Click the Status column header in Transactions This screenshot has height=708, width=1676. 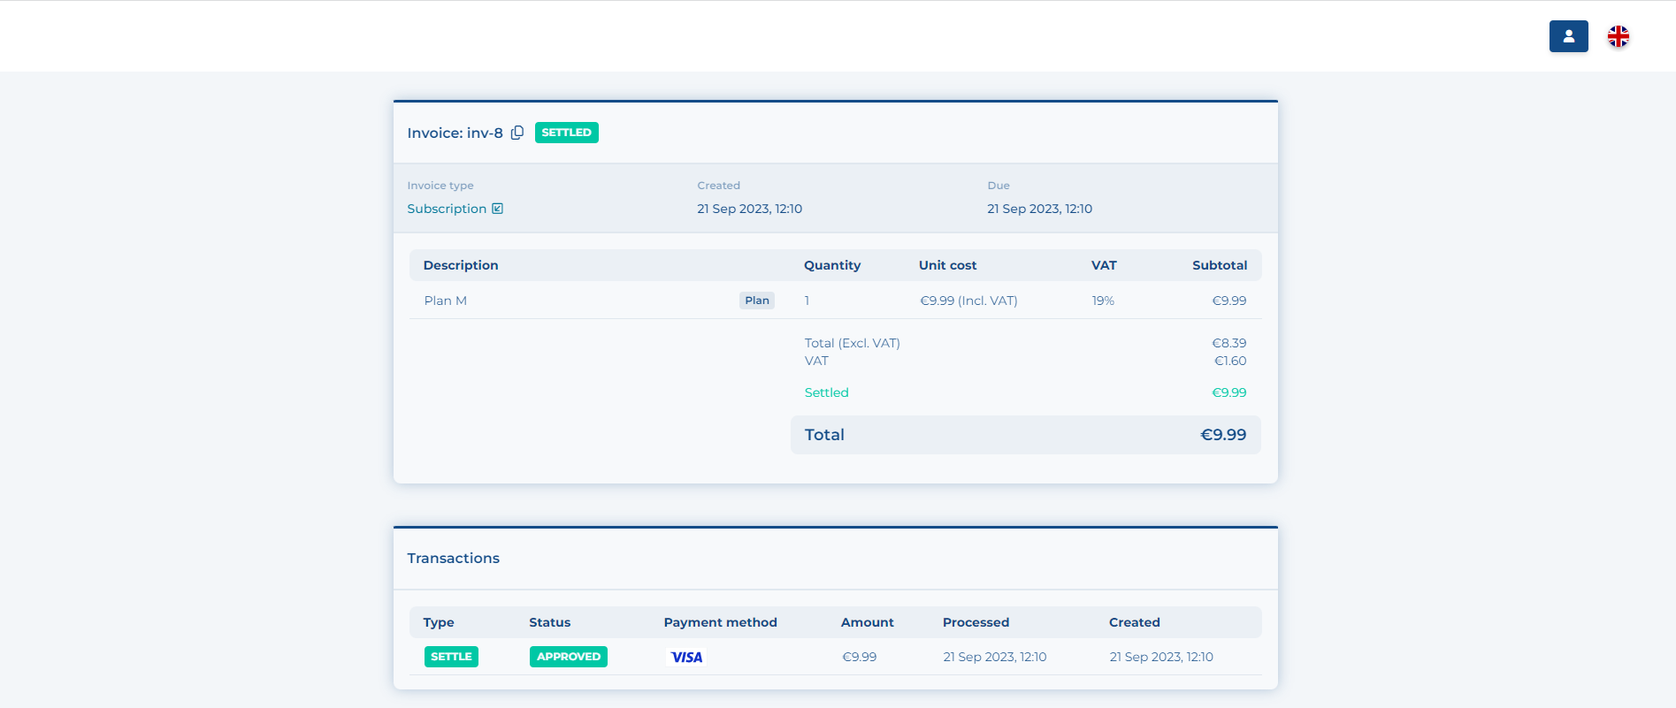click(550, 622)
